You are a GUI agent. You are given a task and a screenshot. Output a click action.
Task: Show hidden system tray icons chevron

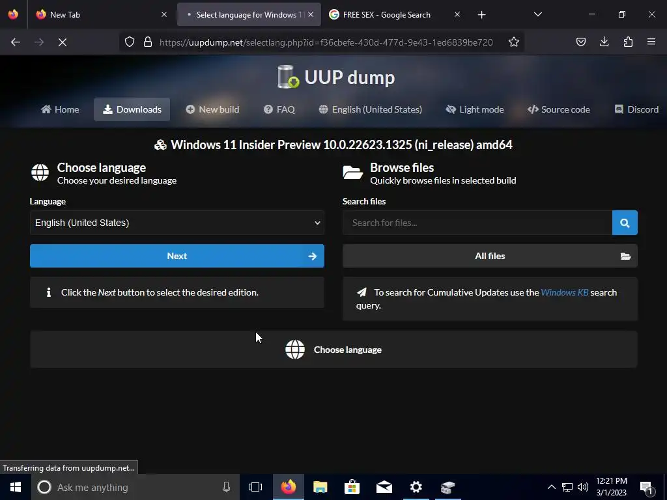point(551,487)
